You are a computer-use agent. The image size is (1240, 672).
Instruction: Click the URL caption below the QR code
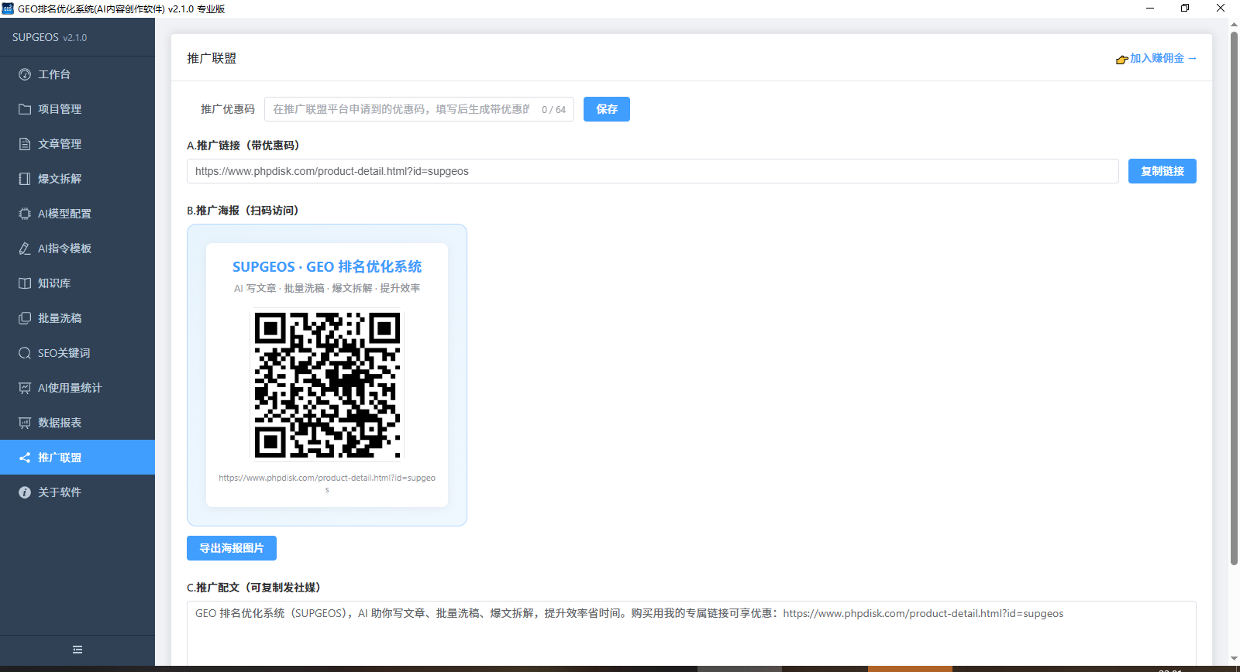tap(327, 483)
